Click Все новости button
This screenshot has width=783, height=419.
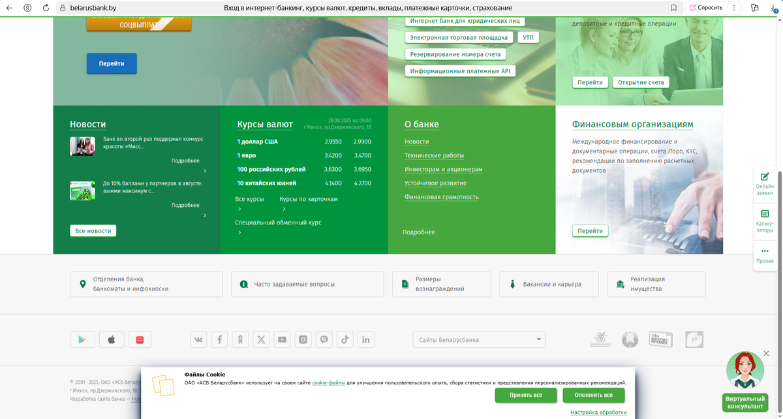tap(93, 230)
